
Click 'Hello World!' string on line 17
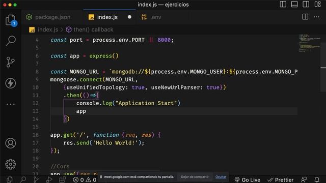click(116, 143)
